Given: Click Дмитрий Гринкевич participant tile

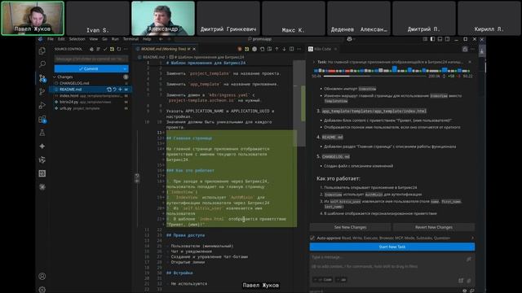Looking at the screenshot, I should click(228, 18).
